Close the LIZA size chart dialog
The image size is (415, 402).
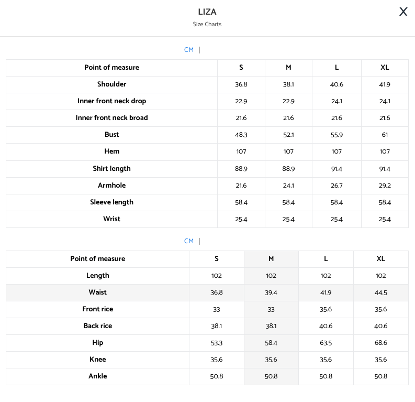(403, 12)
